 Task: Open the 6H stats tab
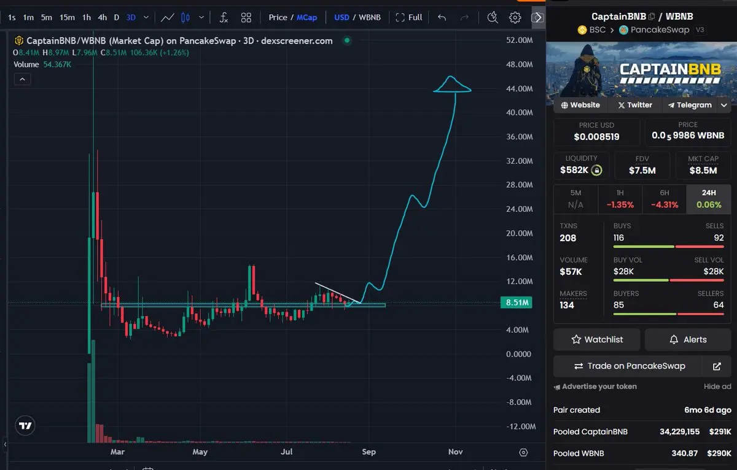tap(665, 198)
